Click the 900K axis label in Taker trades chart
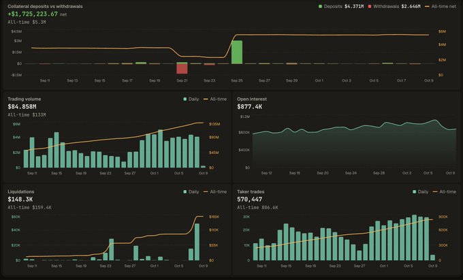Viewport: 463px width, 280px height. (443, 217)
